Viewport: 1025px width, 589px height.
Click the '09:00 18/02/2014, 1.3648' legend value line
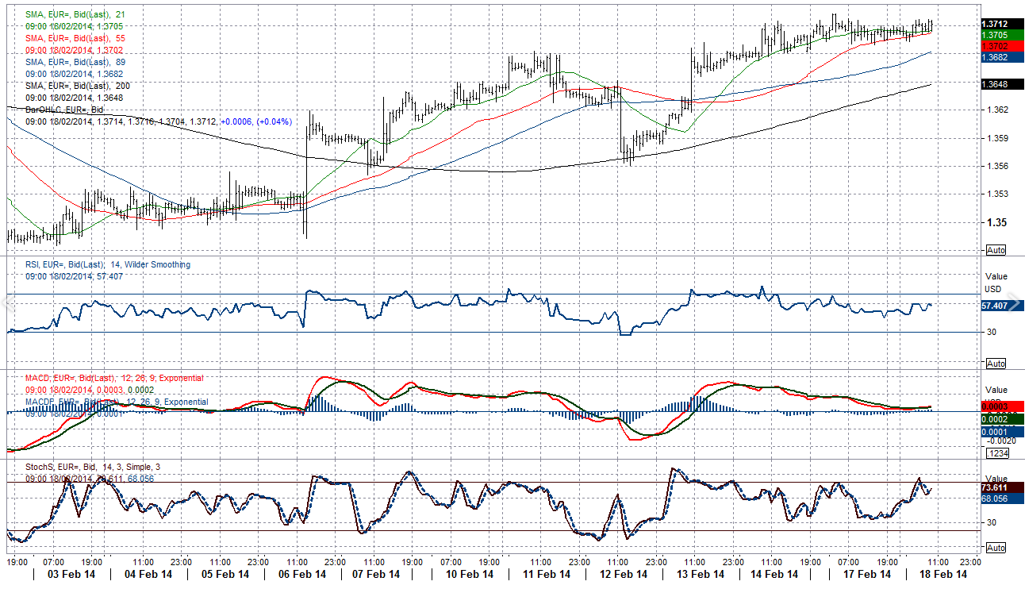74,98
